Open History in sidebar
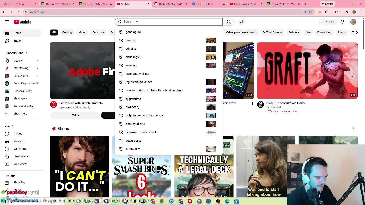Viewport: 365px width, 205px height. 22,134
